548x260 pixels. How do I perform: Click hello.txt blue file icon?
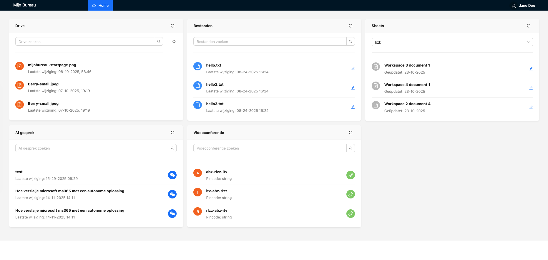coord(198,66)
